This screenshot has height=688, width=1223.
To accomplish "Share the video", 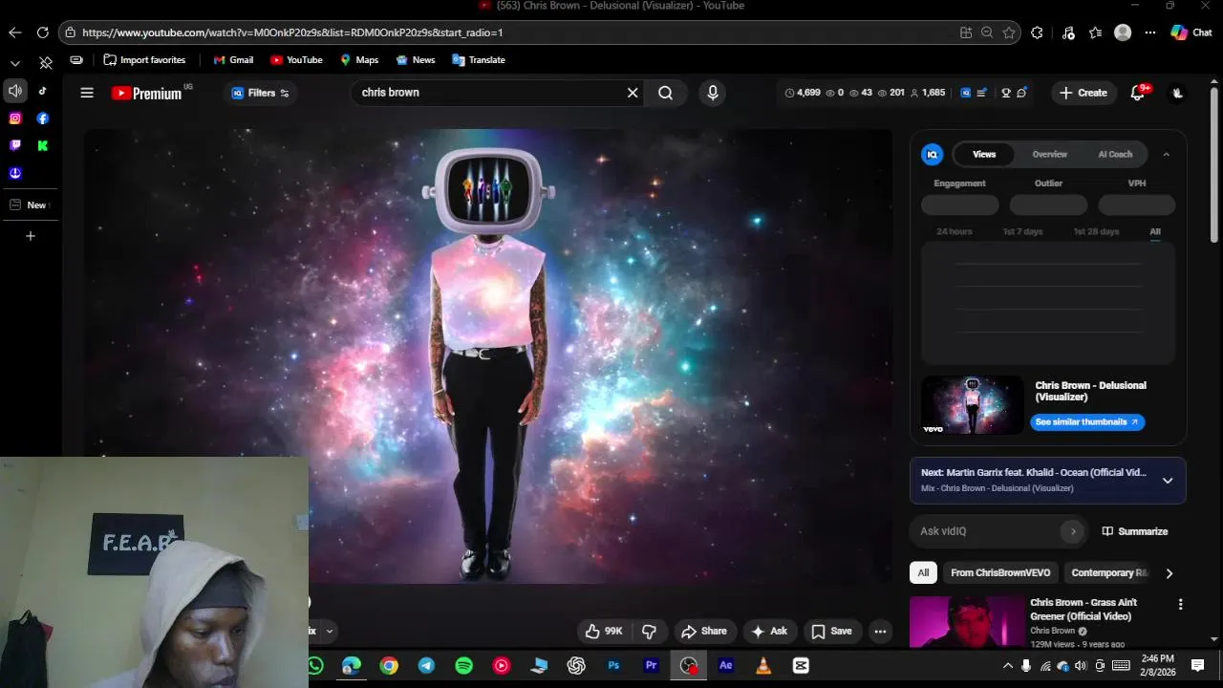I will (x=704, y=631).
